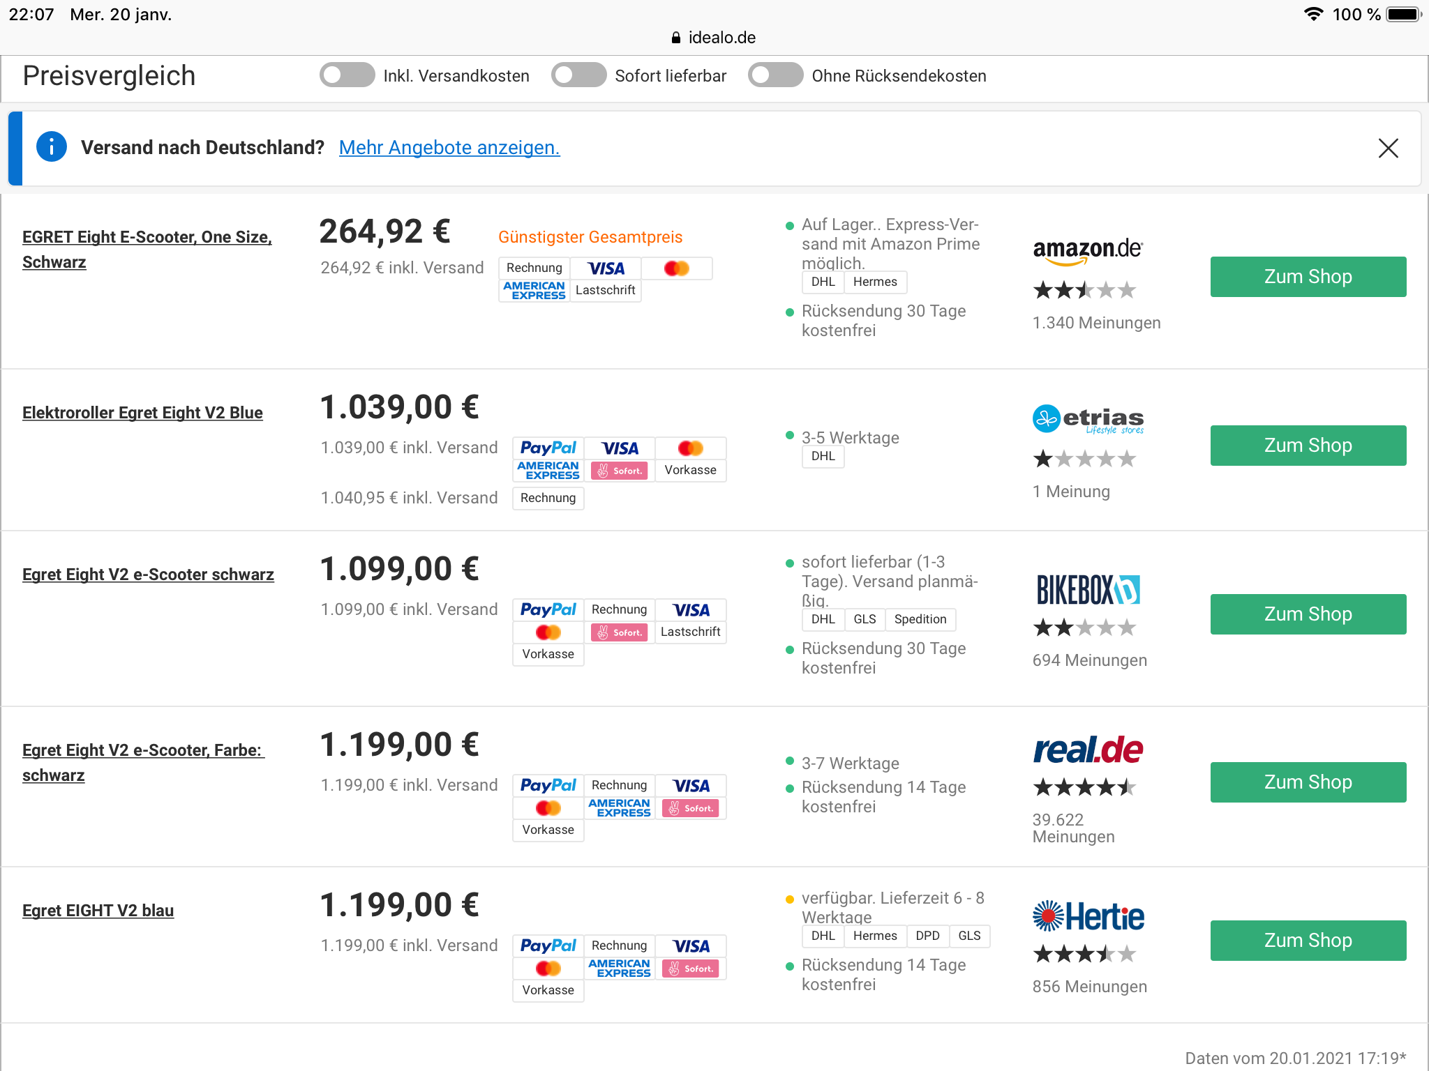Click the 264,92 € price
Image resolution: width=1429 pixels, height=1071 pixels.
coord(384,231)
